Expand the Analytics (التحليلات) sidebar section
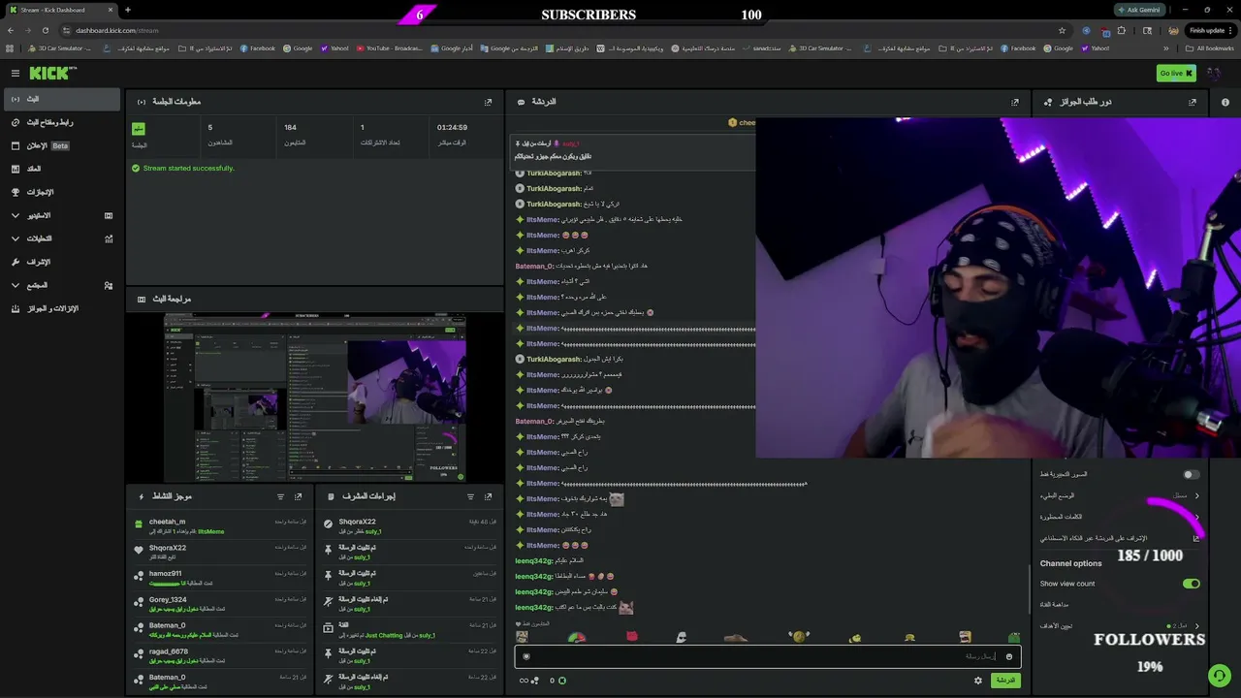The width and height of the screenshot is (1241, 698). (62, 238)
